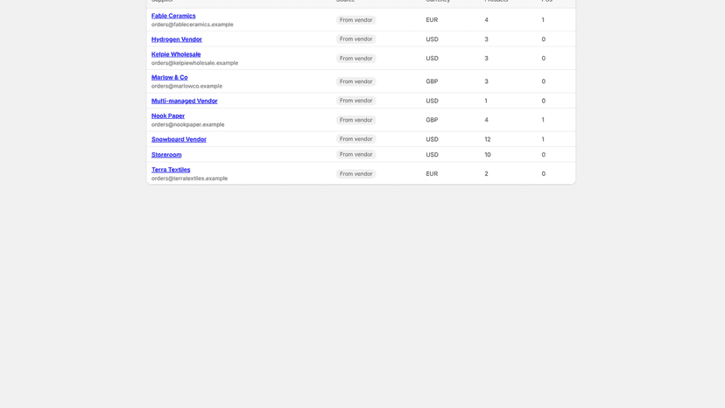725x408 pixels.
Task: Click email orders@nookpaper.example
Action: click(187, 124)
